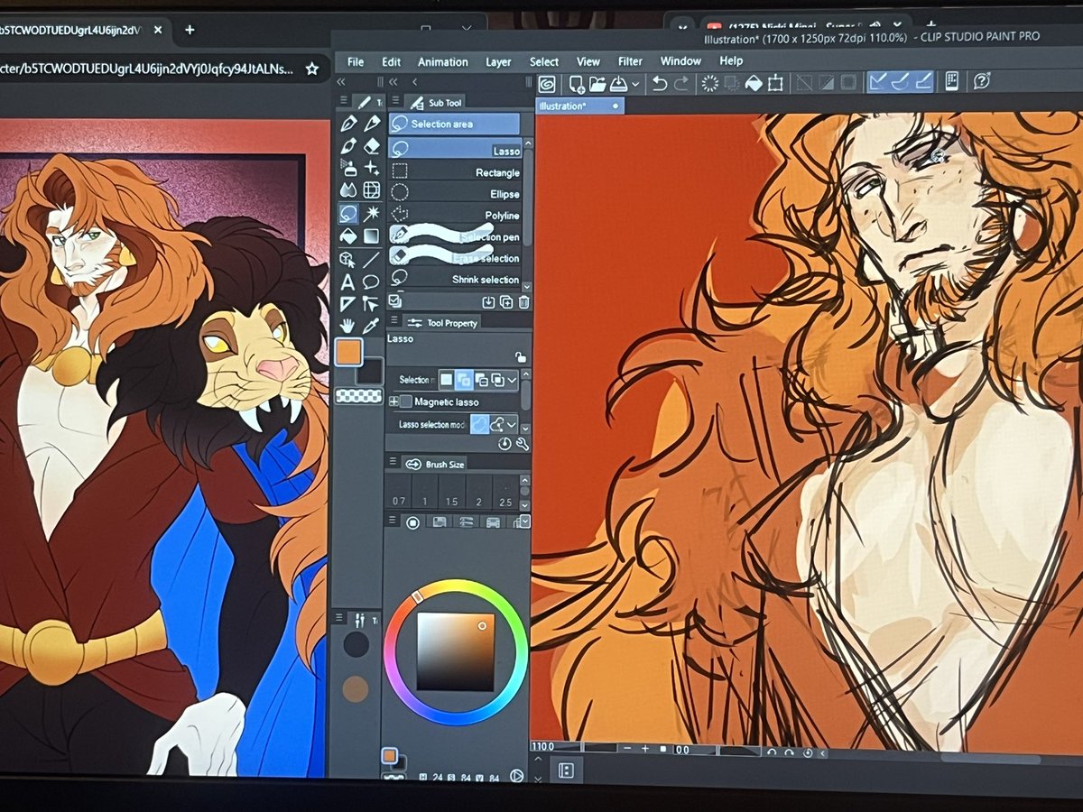Select the Correct line tool

tap(371, 304)
